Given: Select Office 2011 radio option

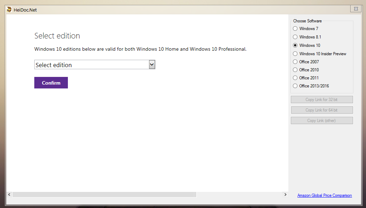Looking at the screenshot, I should 306,78.
